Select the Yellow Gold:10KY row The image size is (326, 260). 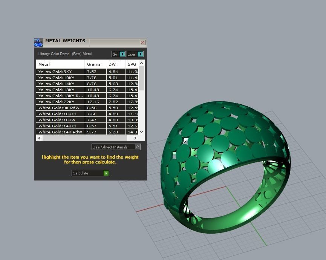87,78
